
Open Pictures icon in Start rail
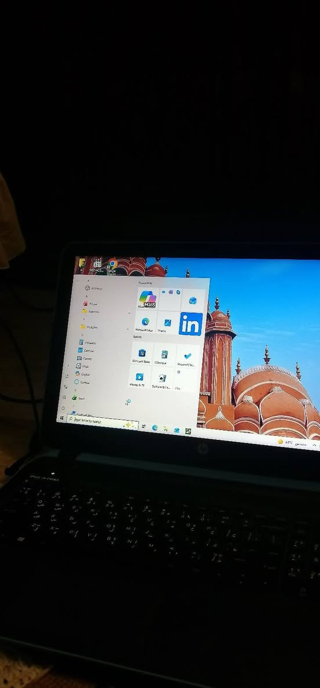click(66, 387)
